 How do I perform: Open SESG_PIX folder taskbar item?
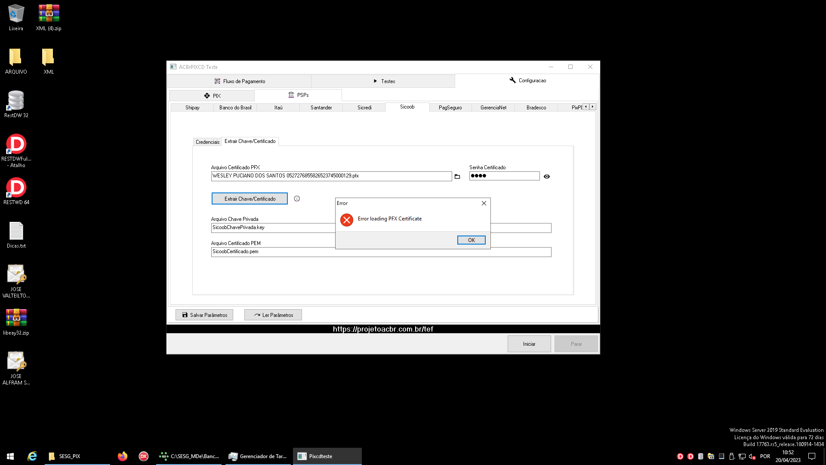pos(77,456)
